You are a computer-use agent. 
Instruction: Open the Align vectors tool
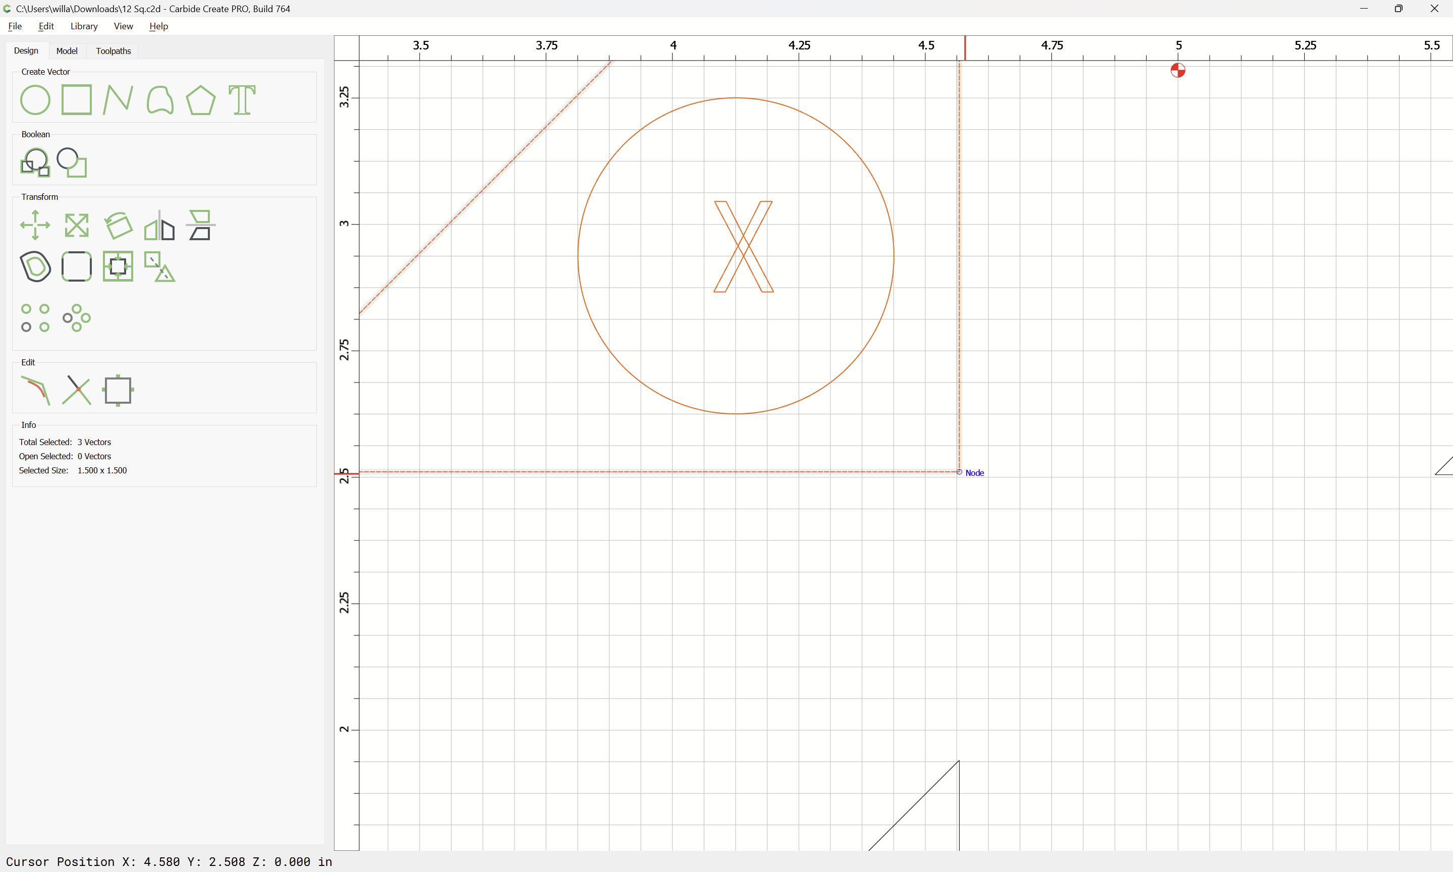pyautogui.click(x=201, y=225)
